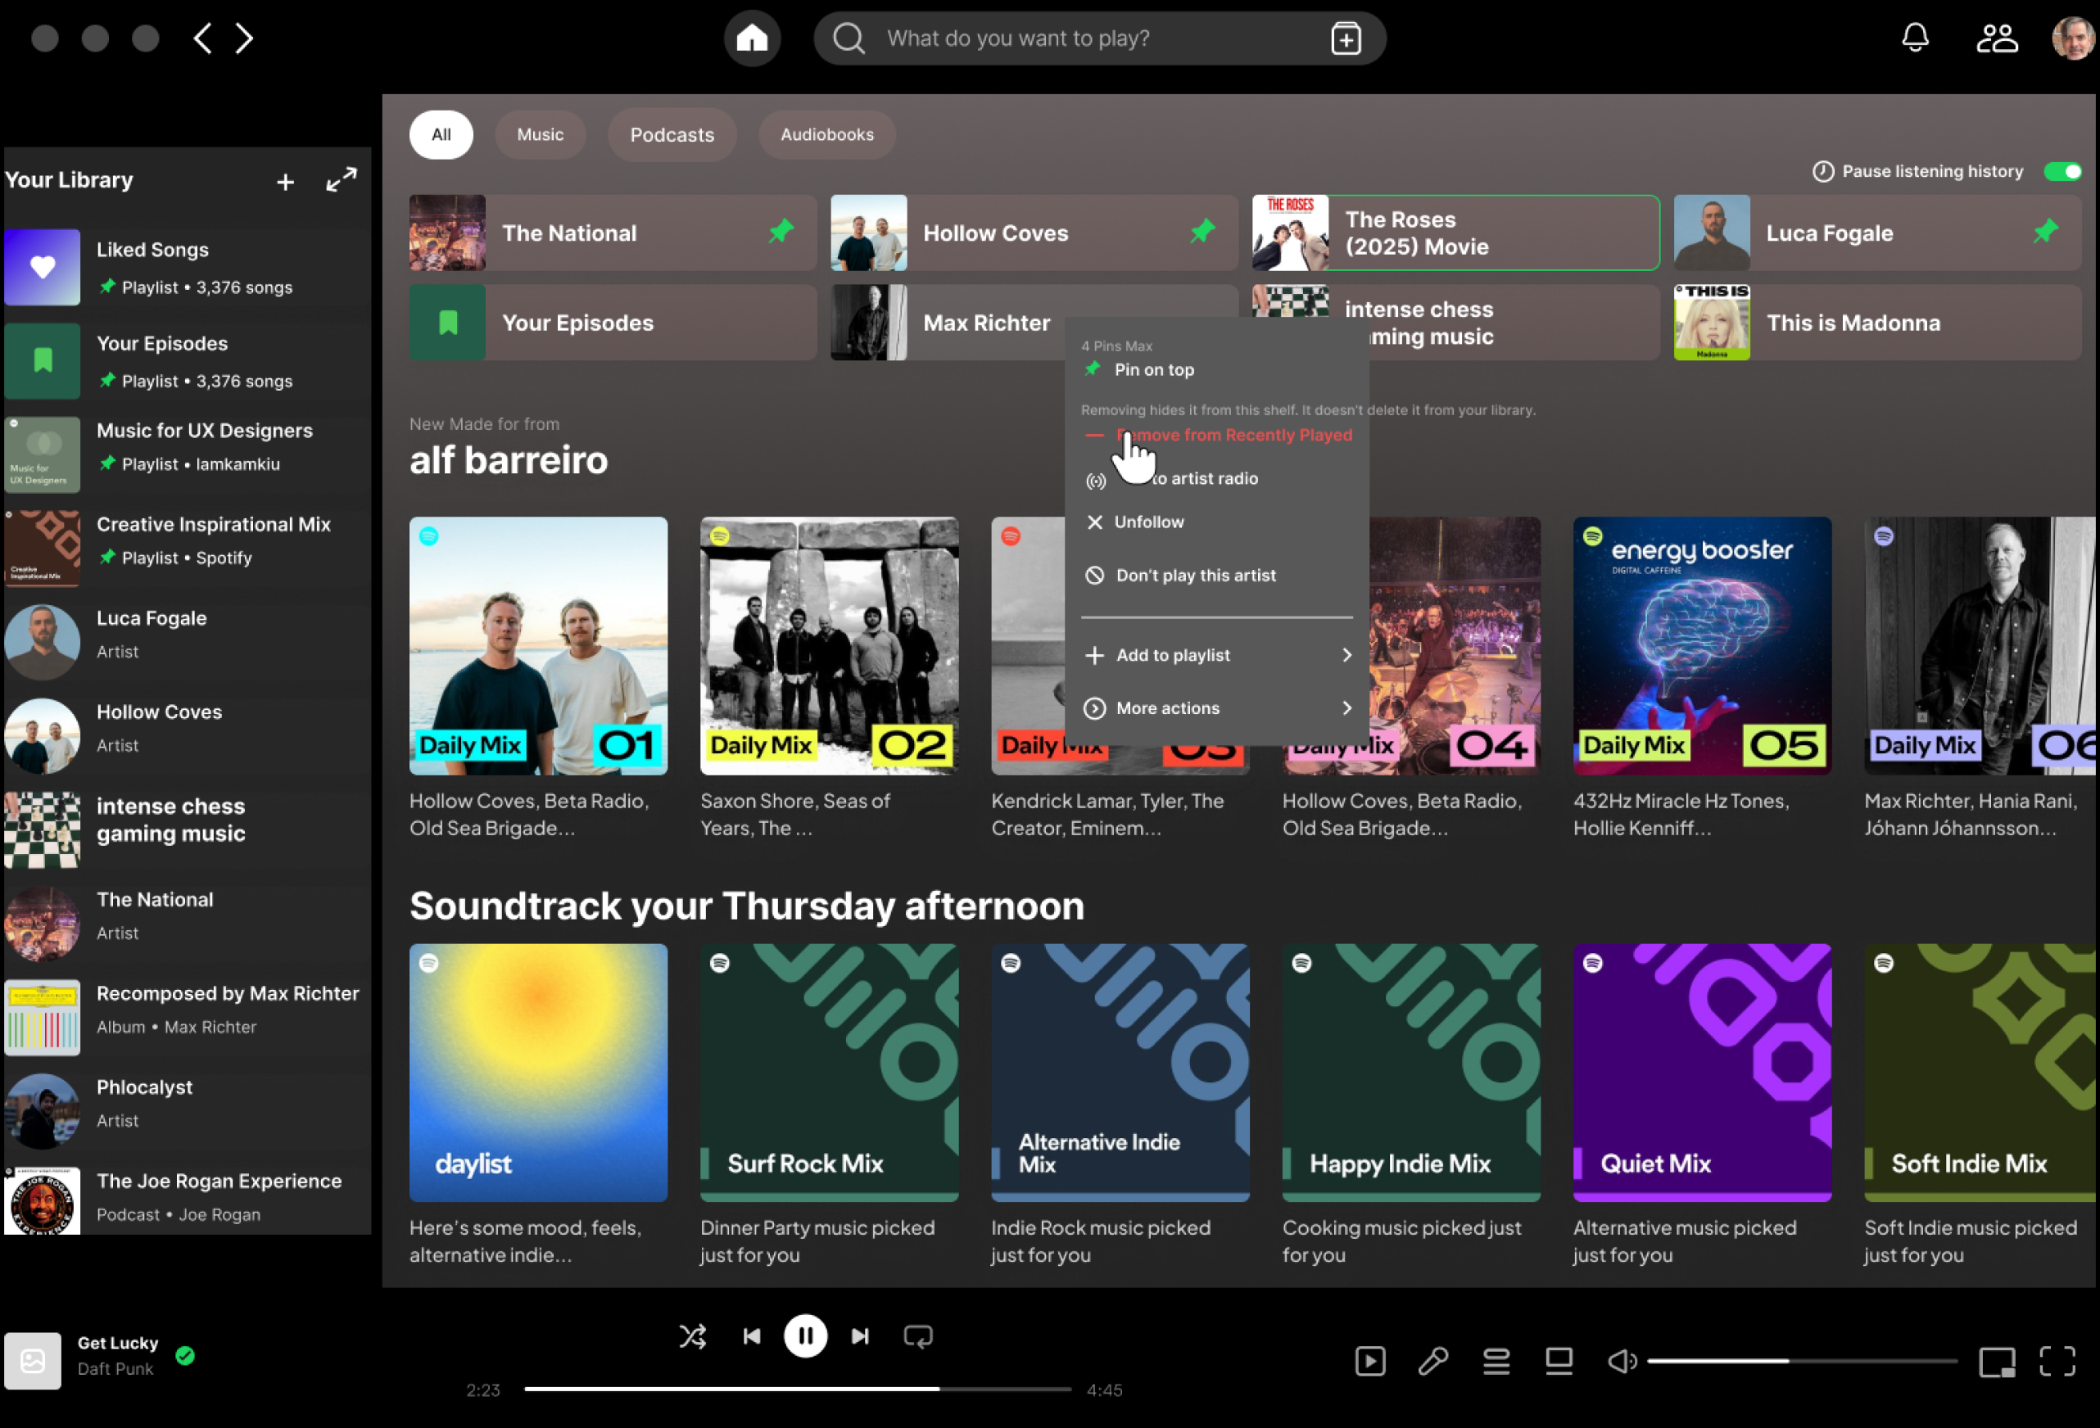Expand Your Library with arrows icon
Viewport: 2100px width, 1428px height.
[x=341, y=180]
